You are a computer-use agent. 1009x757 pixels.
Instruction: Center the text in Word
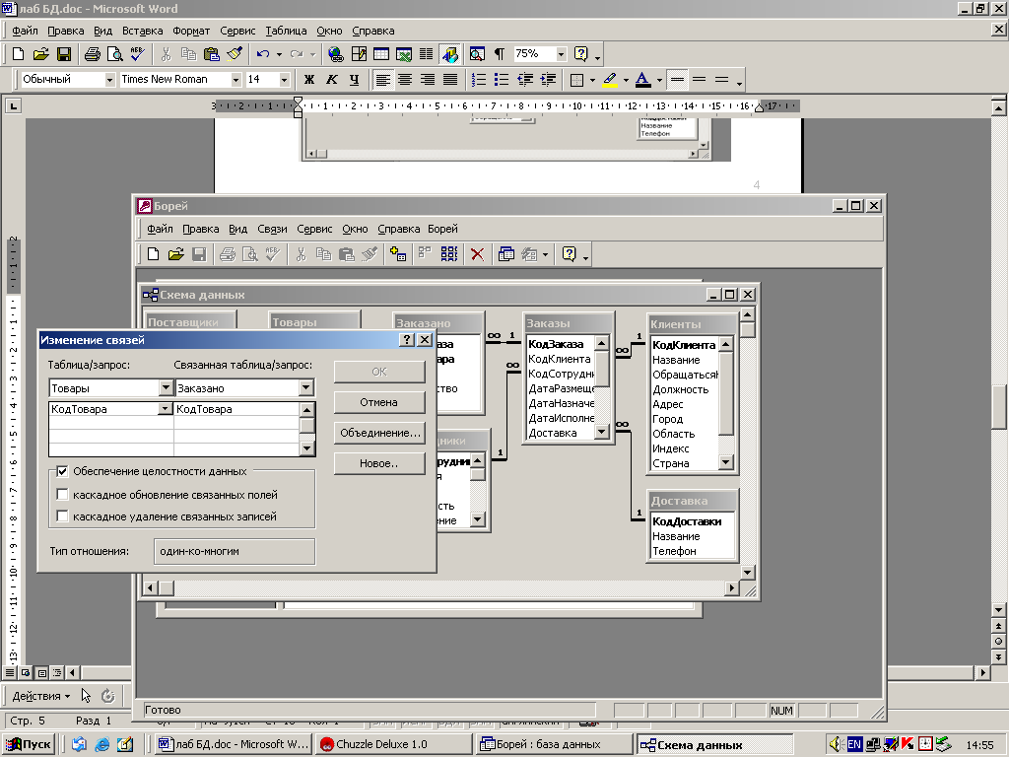click(x=405, y=80)
